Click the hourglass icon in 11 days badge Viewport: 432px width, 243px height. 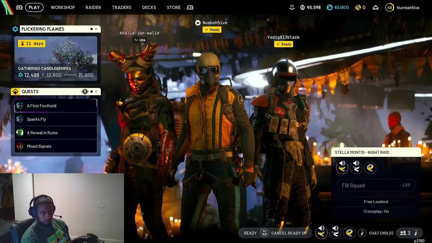pos(22,44)
